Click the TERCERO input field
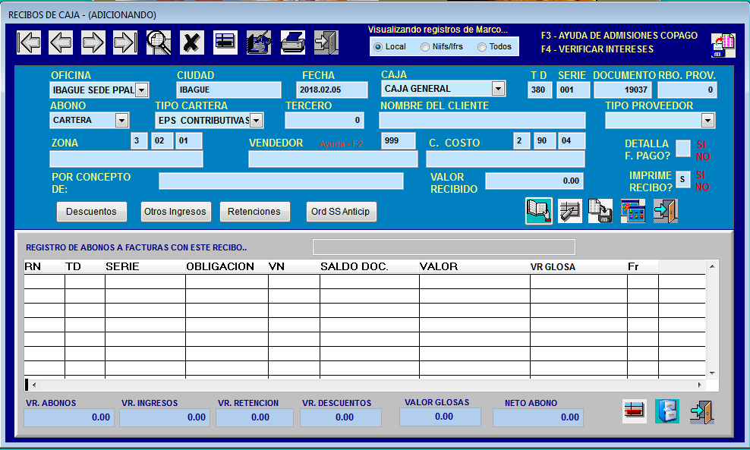This screenshot has width=750, height=450. tap(324, 120)
